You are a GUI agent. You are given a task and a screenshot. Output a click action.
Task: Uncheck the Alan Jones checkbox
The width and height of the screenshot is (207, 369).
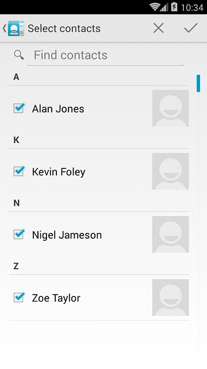tap(19, 108)
